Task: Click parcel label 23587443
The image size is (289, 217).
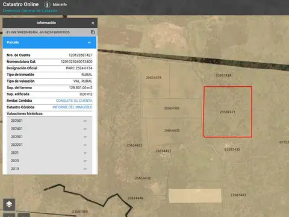Action: pos(238,195)
